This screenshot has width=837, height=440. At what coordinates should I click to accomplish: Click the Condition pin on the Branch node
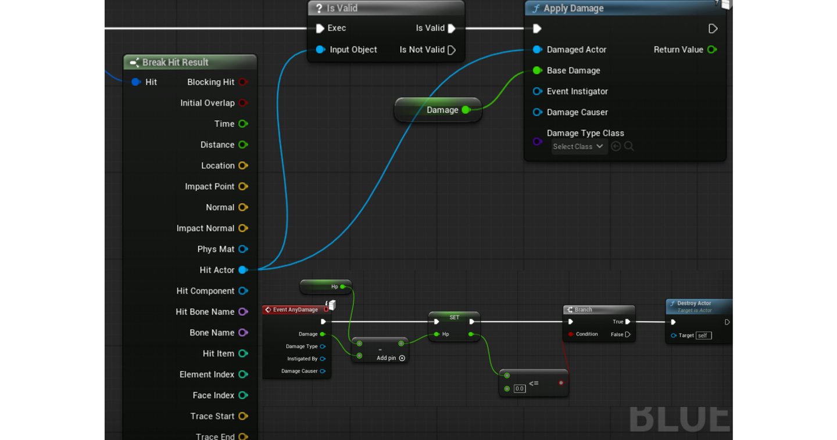(571, 334)
